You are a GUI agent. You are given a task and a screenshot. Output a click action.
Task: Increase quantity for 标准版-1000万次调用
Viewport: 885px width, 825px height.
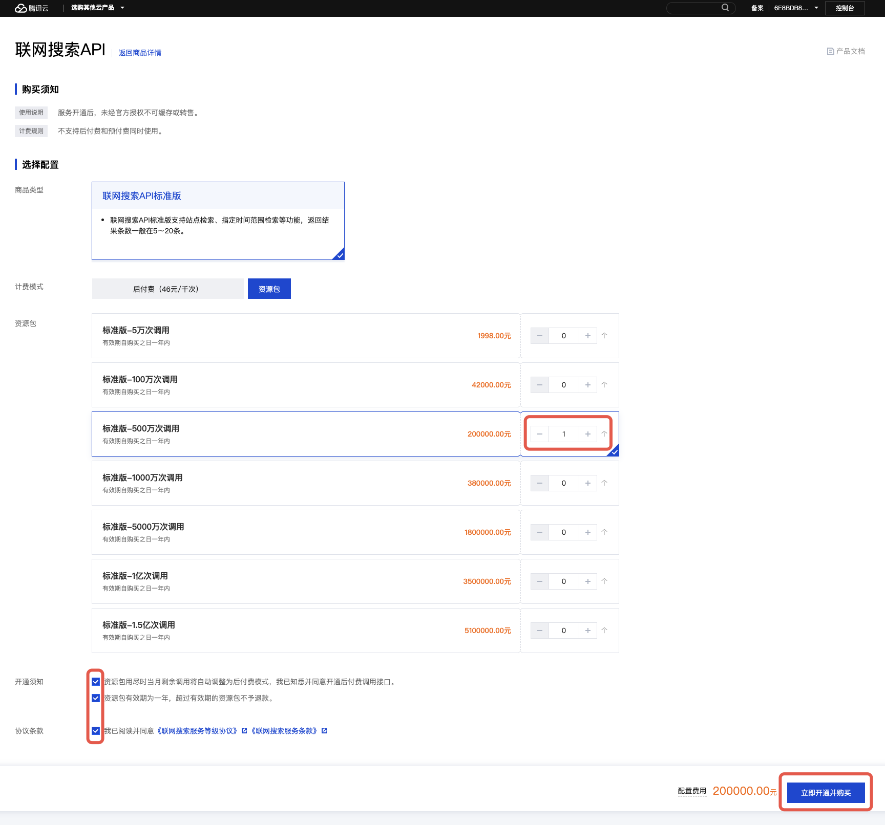(588, 483)
